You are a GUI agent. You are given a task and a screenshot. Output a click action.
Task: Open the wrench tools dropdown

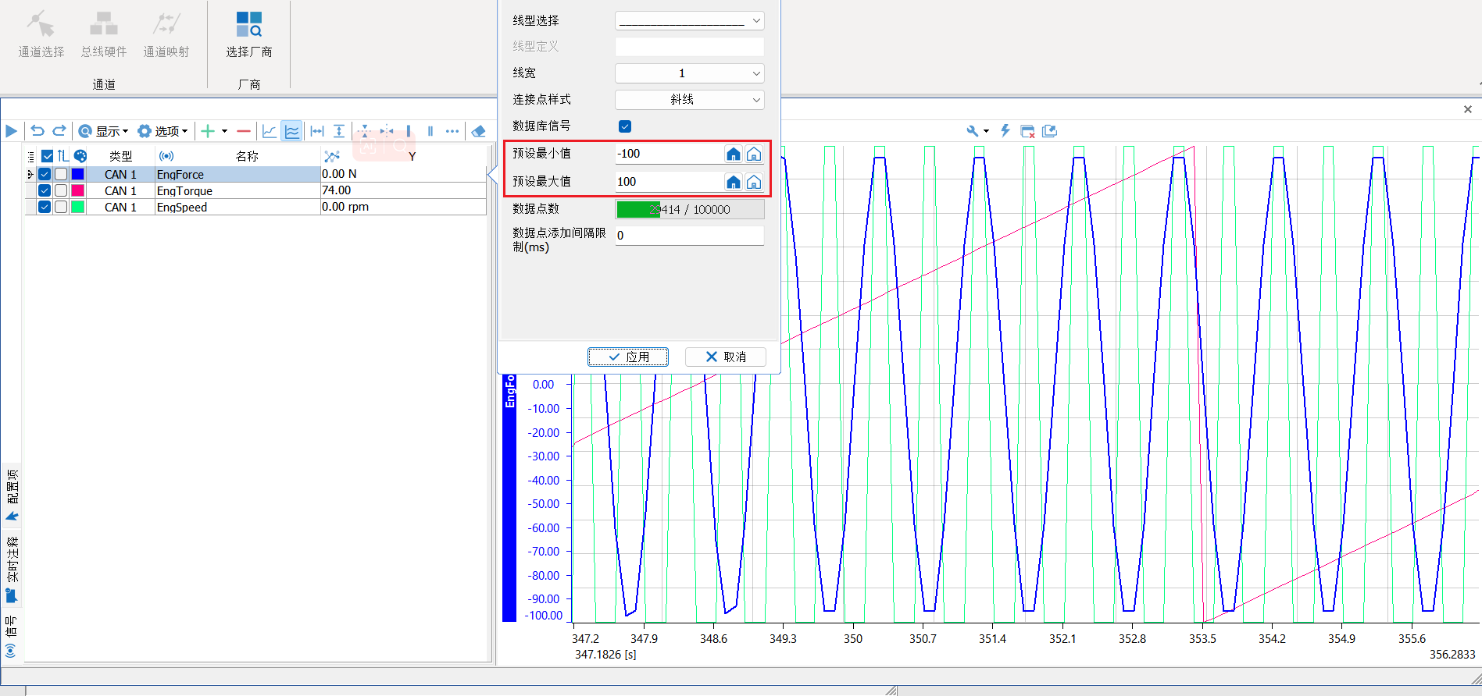(x=977, y=131)
